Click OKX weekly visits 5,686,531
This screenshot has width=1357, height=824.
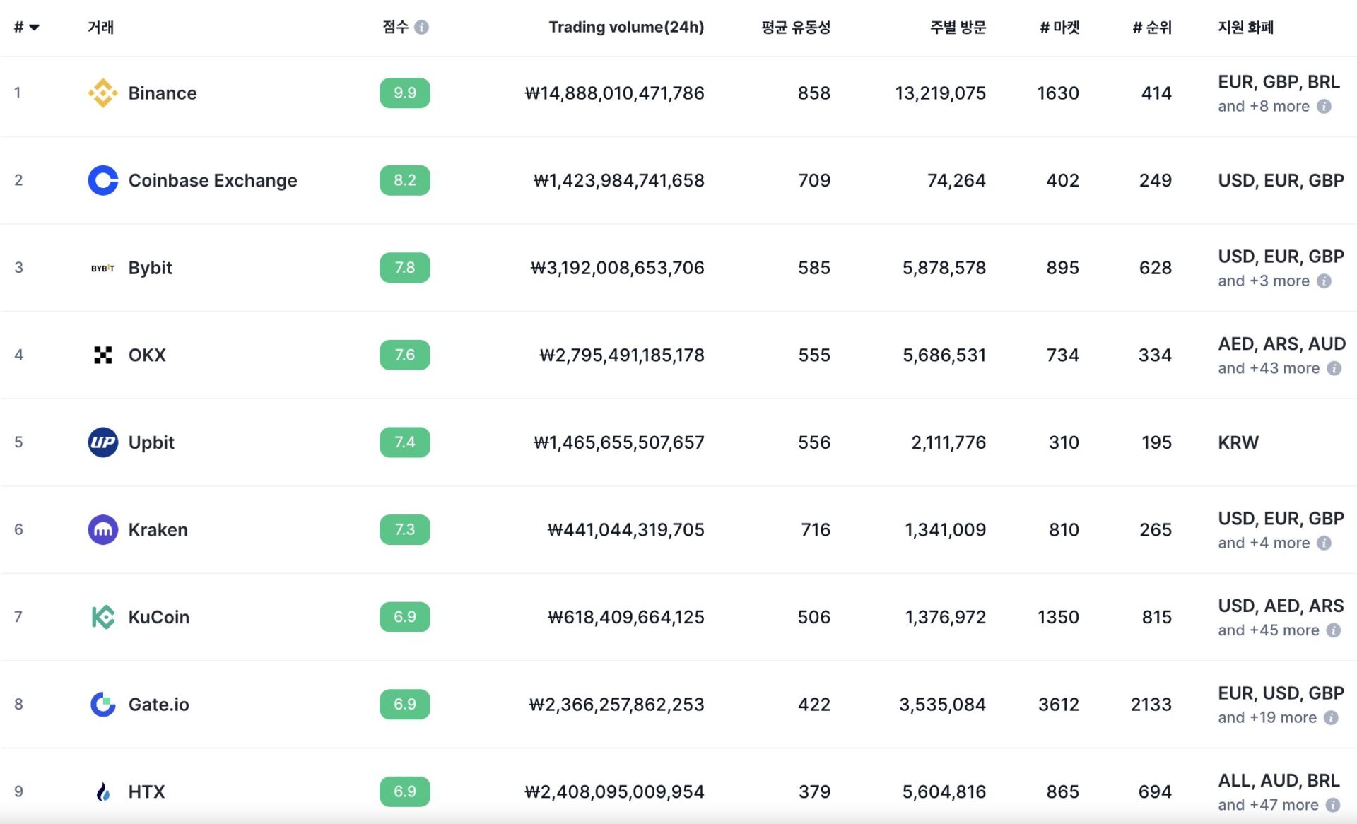click(944, 355)
